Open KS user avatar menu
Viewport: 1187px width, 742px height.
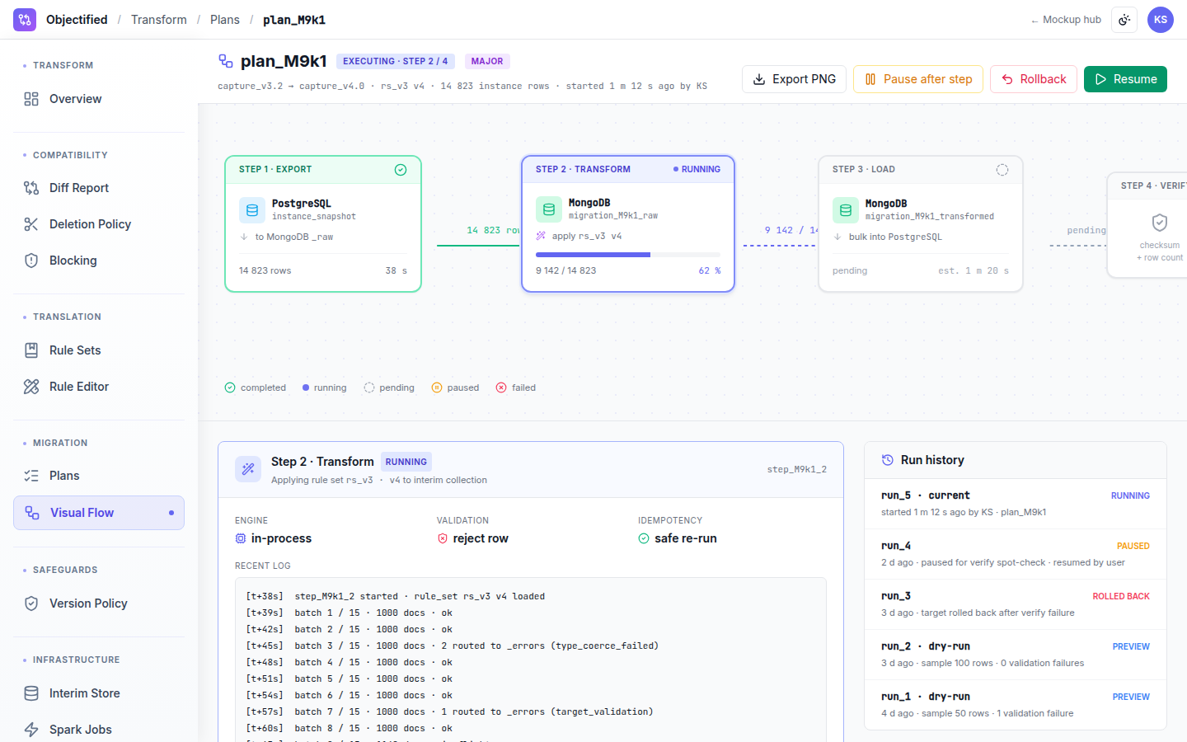(x=1161, y=20)
